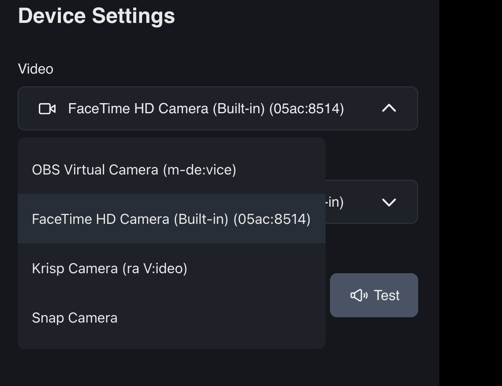Click the speaker icon on Test button
The image size is (502, 386).
359,295
